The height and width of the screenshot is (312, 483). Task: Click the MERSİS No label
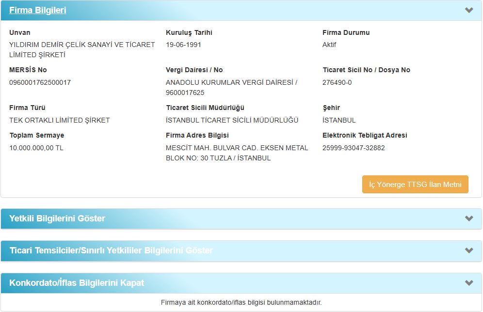pyautogui.click(x=28, y=70)
